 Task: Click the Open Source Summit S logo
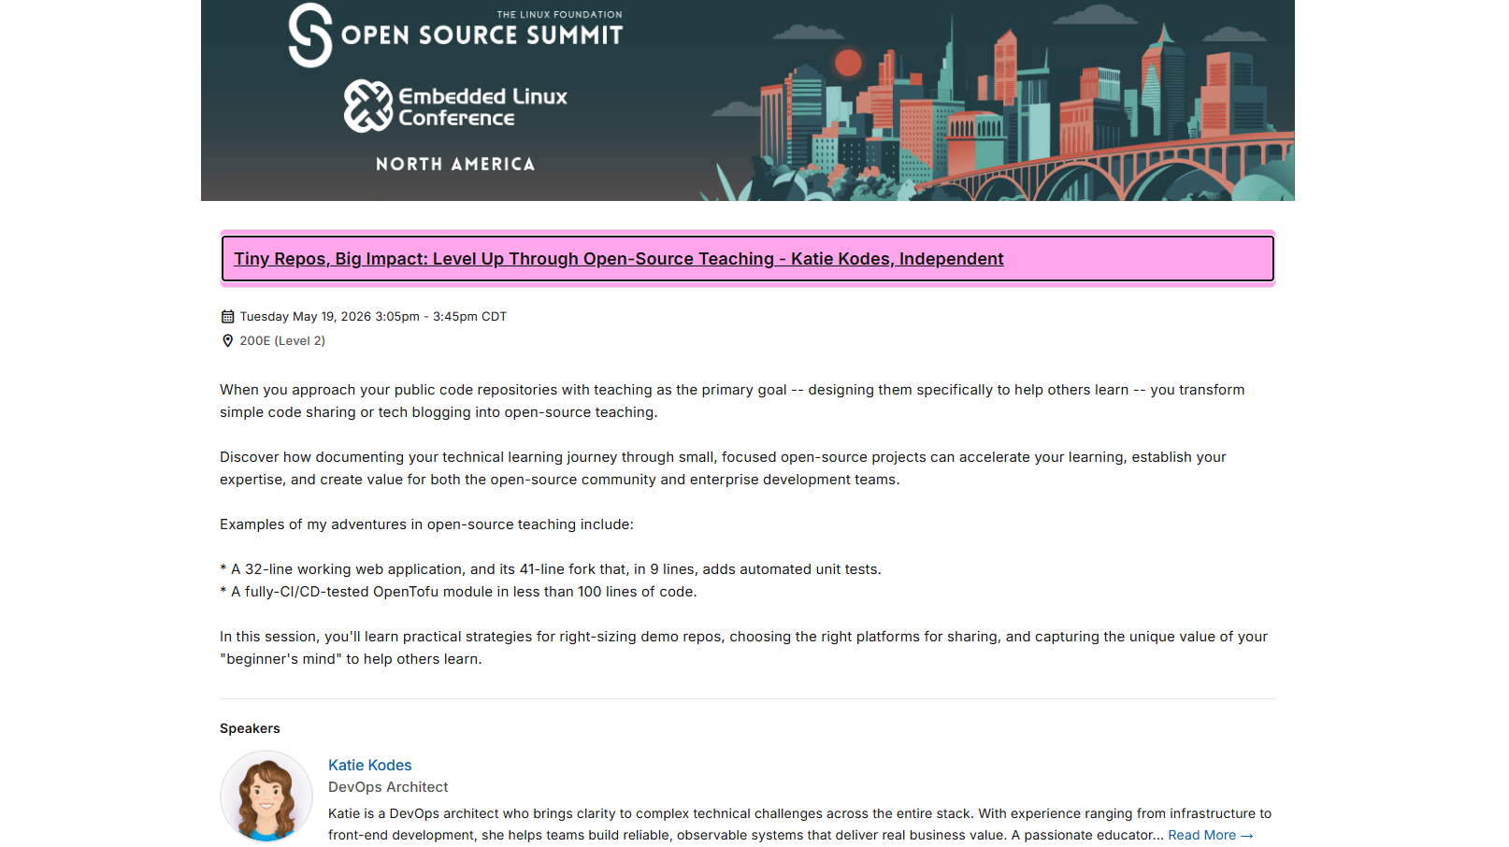point(310,36)
